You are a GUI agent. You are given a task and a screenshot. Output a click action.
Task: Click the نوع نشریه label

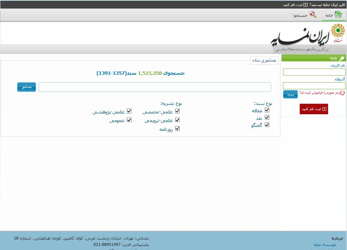(x=171, y=103)
